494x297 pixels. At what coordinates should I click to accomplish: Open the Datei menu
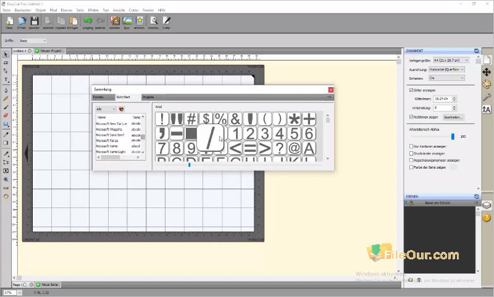pos(7,10)
